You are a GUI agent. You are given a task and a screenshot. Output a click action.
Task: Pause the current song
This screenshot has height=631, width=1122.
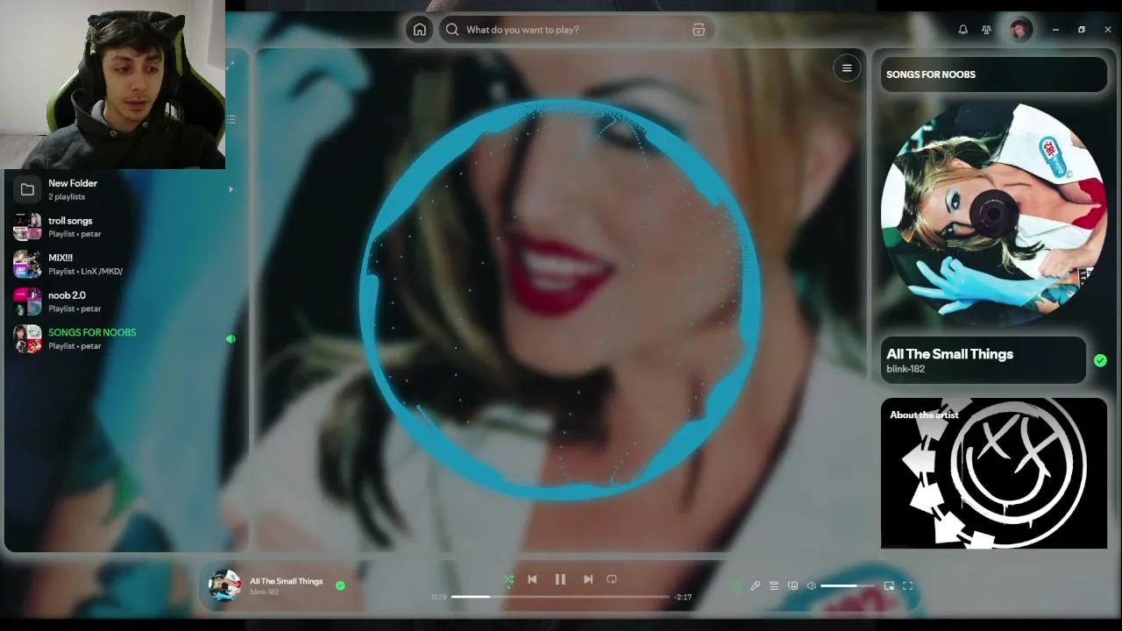coord(560,579)
